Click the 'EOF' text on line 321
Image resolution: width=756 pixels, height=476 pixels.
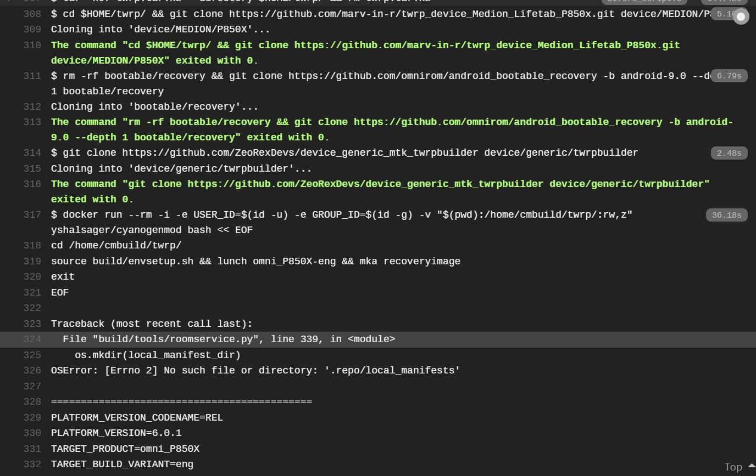[60, 293]
